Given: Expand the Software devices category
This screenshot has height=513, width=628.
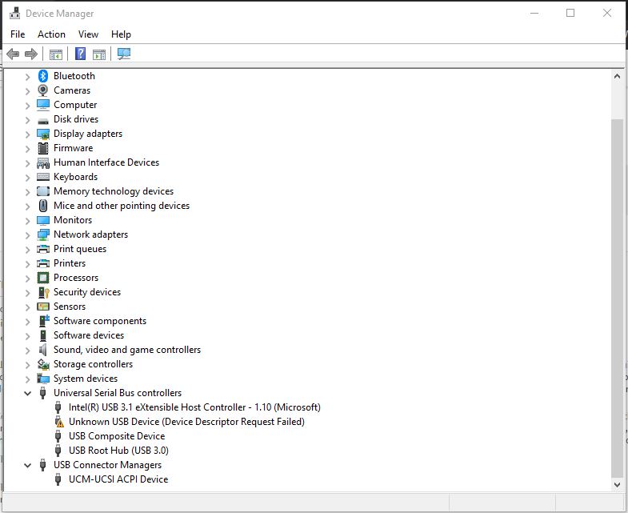Looking at the screenshot, I should tap(27, 335).
